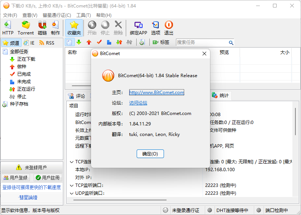Collapse the TCP监听端口 row chevron

pos(72,185)
